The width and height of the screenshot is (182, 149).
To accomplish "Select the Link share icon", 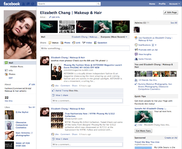I will tap(74, 43).
